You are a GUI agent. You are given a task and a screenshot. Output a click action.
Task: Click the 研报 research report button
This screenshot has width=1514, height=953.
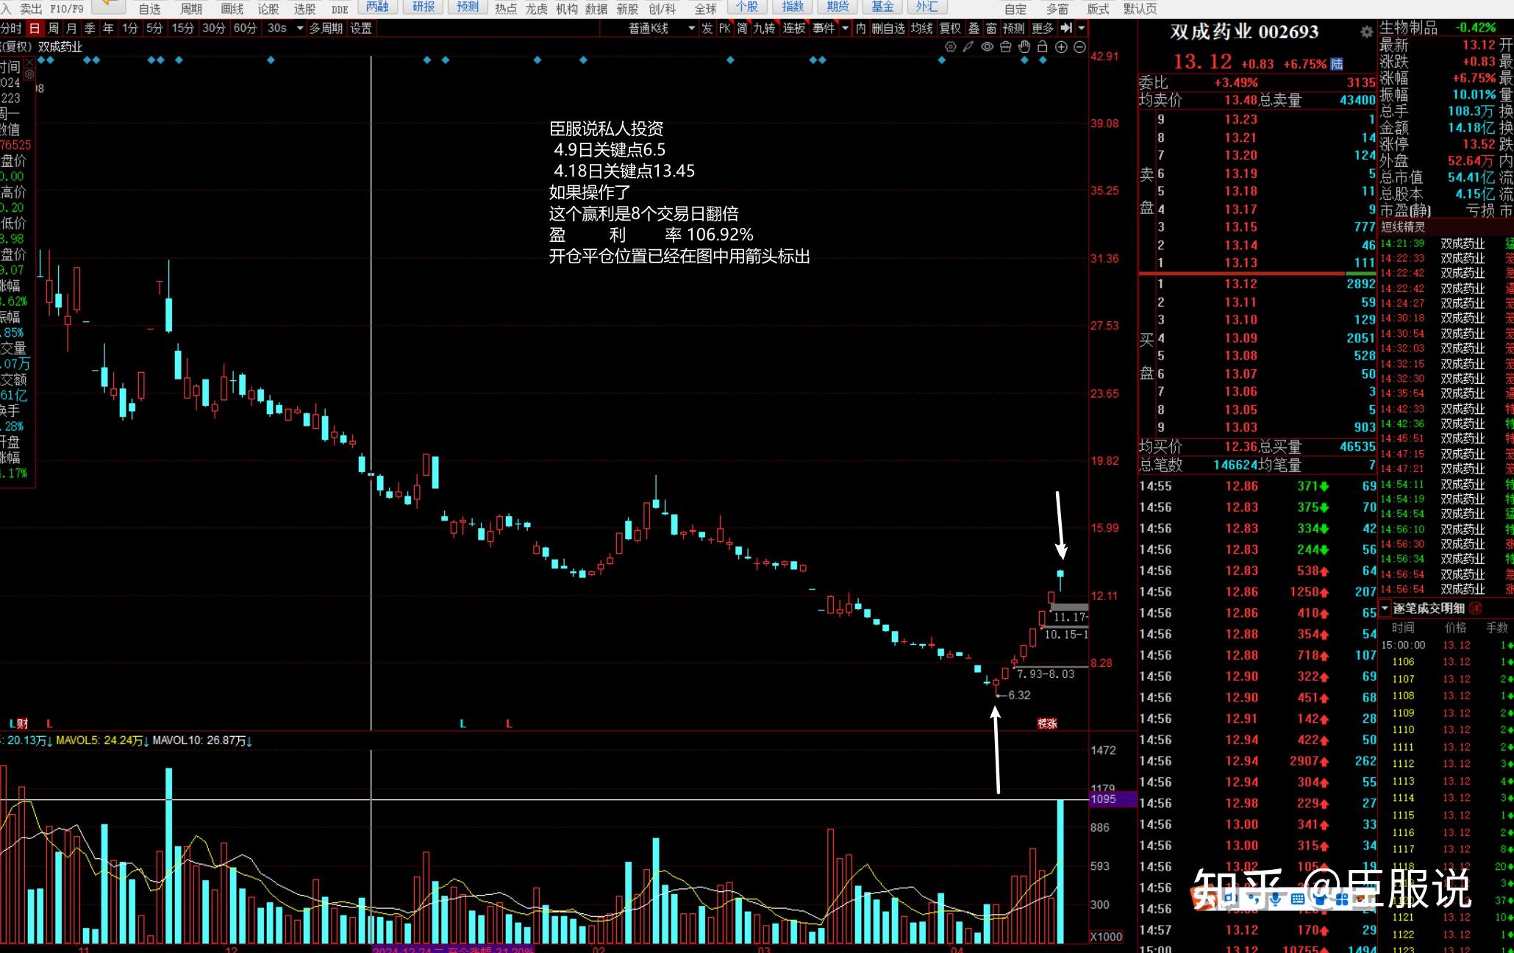coord(424,7)
